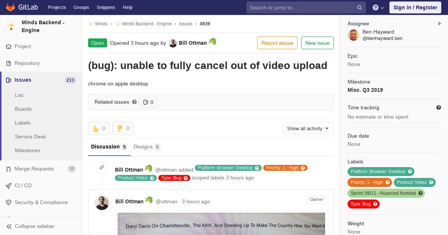
Task: Click the Related issues help icon
Action: (134, 102)
